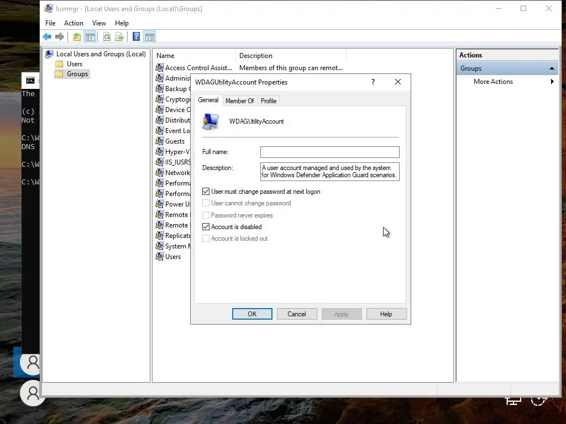This screenshot has width=566, height=424.
Task: Click the Back arrow toolbar icon
Action: [x=47, y=37]
